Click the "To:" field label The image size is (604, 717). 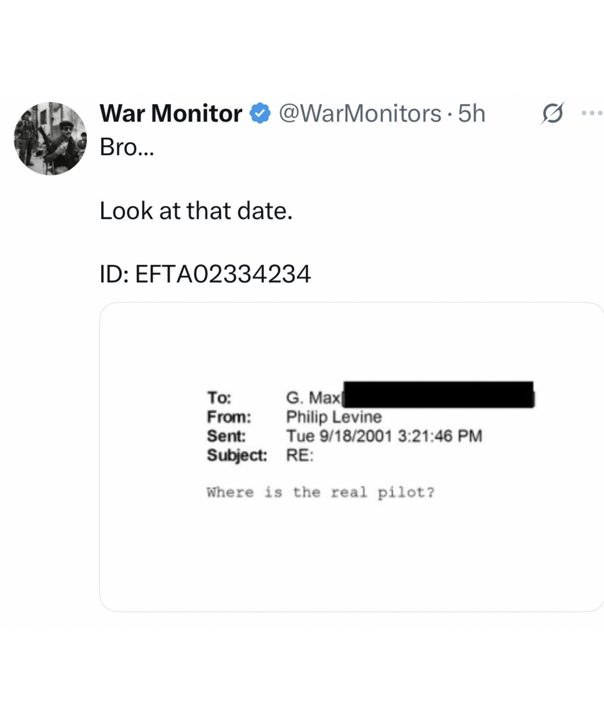point(219,397)
